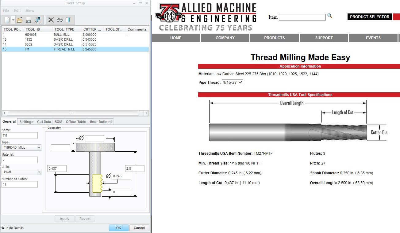Click the Save tool floppy icon

[29, 20]
